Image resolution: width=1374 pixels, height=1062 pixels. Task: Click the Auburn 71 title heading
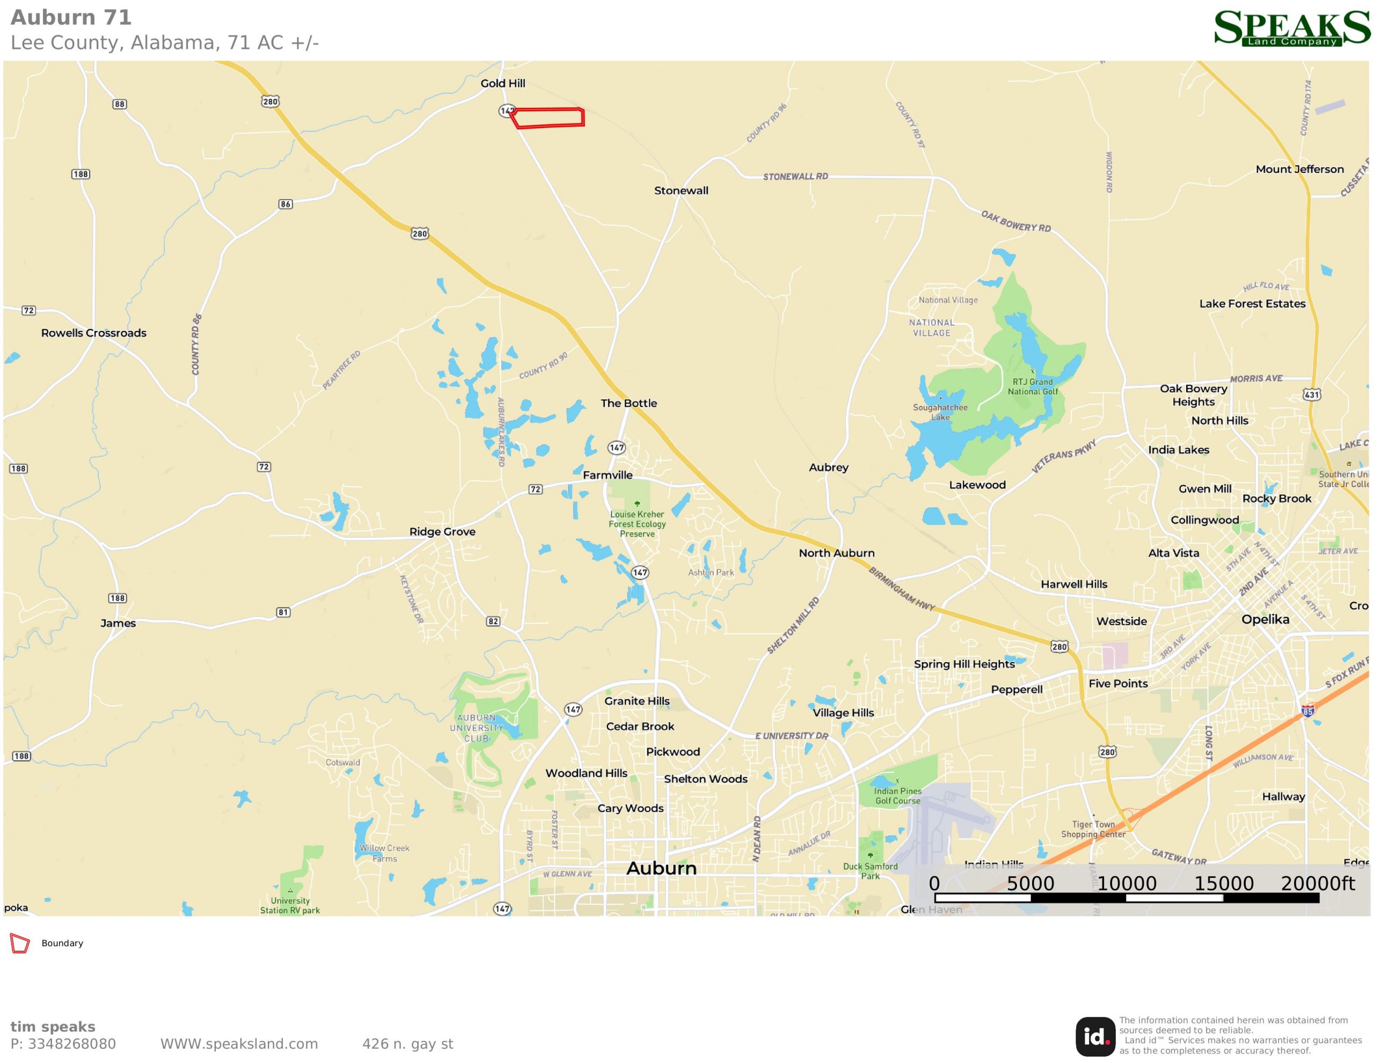(71, 18)
